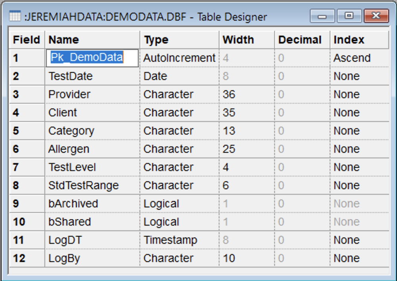Select field row number 12
Screen dimensions: 397x281
coord(27,258)
